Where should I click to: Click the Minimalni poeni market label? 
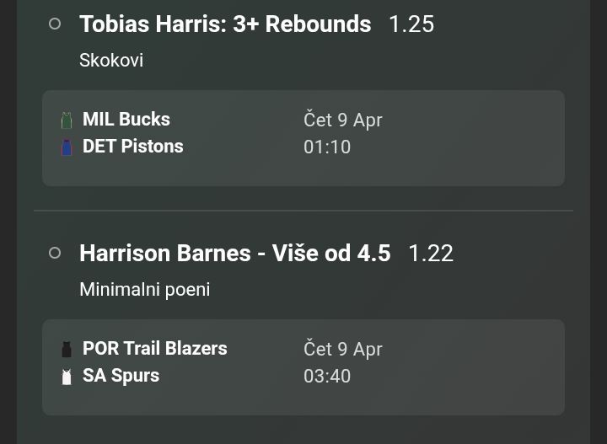[145, 290]
